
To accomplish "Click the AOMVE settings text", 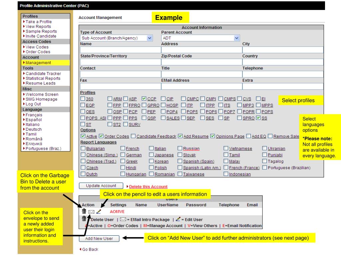I will point(117,212).
